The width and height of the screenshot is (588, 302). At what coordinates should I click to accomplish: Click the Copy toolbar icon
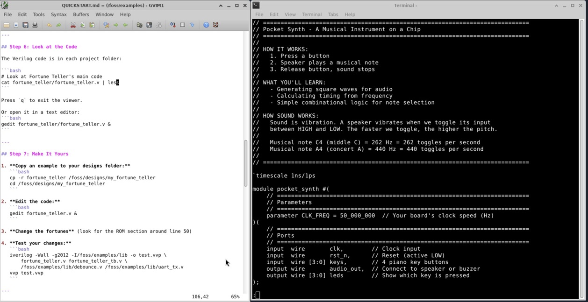[83, 25]
